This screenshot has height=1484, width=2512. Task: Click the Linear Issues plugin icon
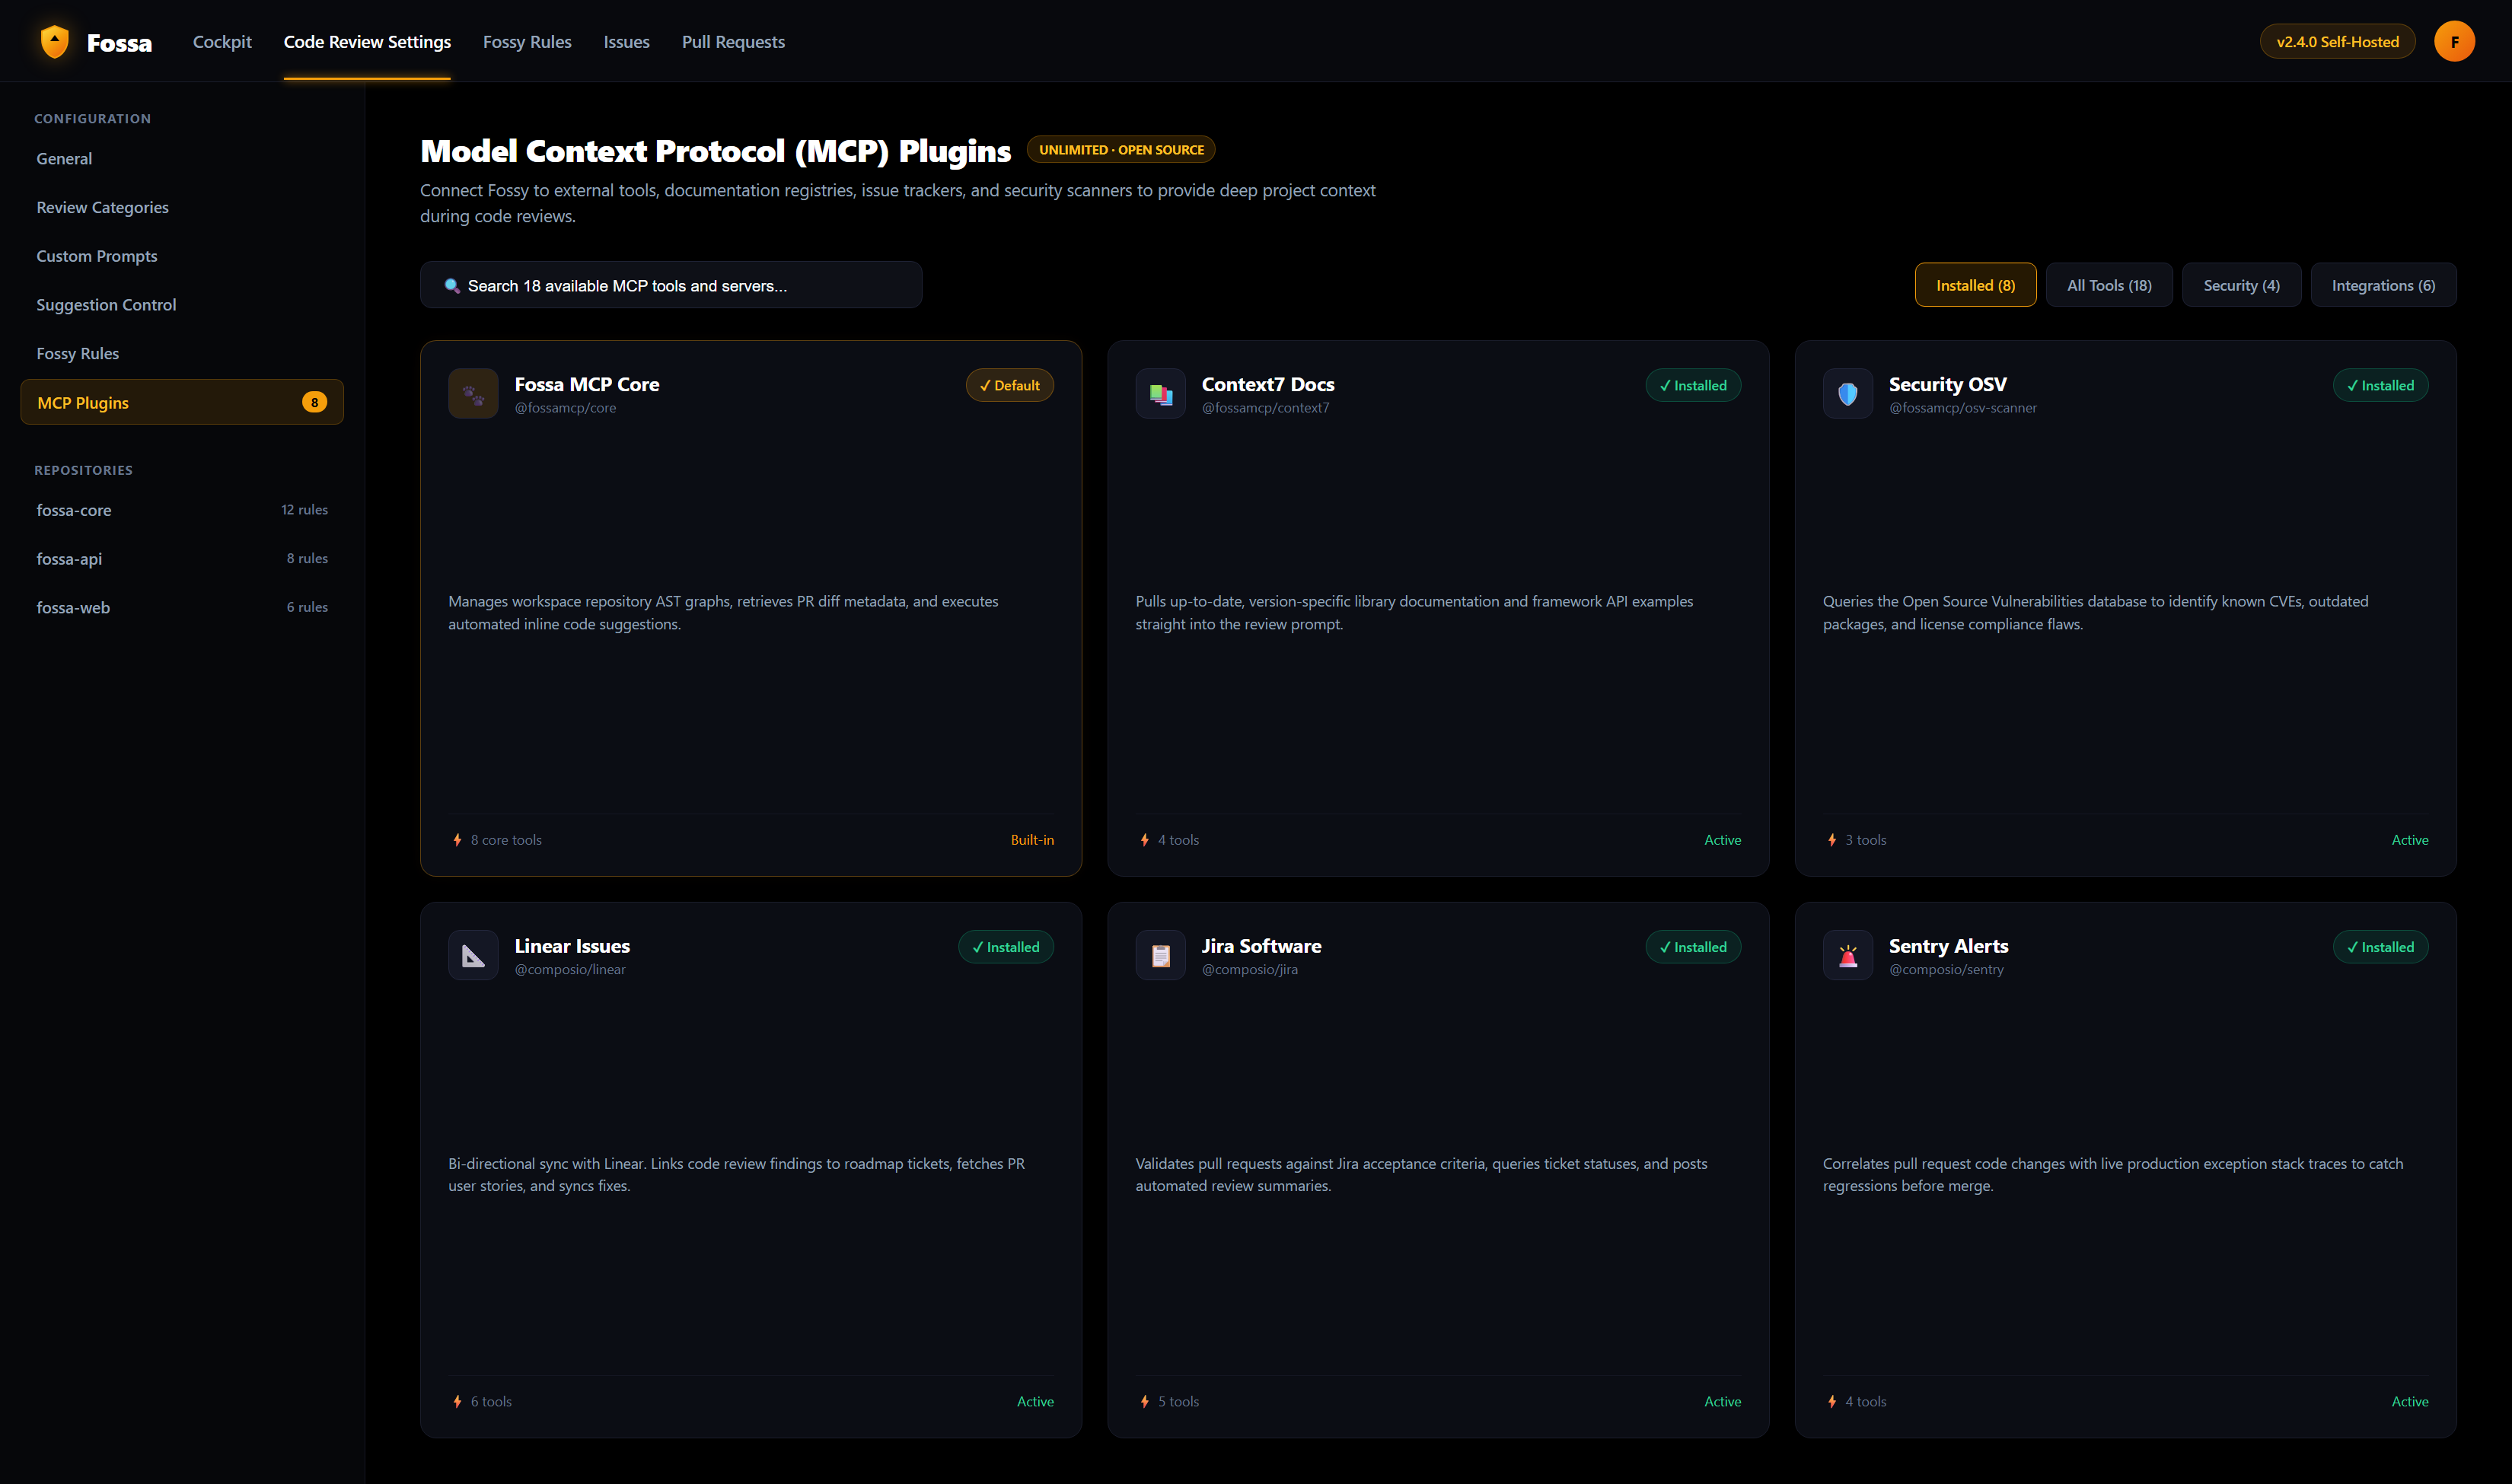tap(473, 956)
